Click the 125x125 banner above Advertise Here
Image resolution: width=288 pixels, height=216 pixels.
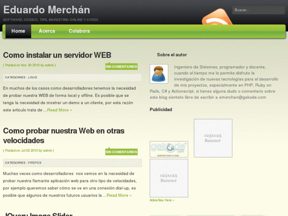pos(169,178)
